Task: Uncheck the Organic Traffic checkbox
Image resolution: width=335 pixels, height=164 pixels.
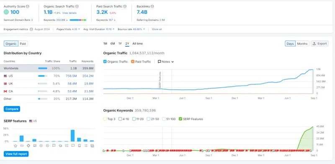Action: click(x=105, y=62)
